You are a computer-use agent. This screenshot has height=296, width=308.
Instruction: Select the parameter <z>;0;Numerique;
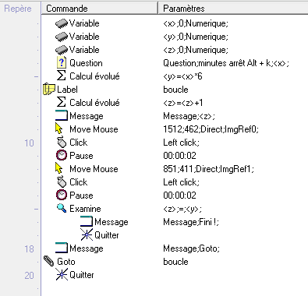[196, 50]
